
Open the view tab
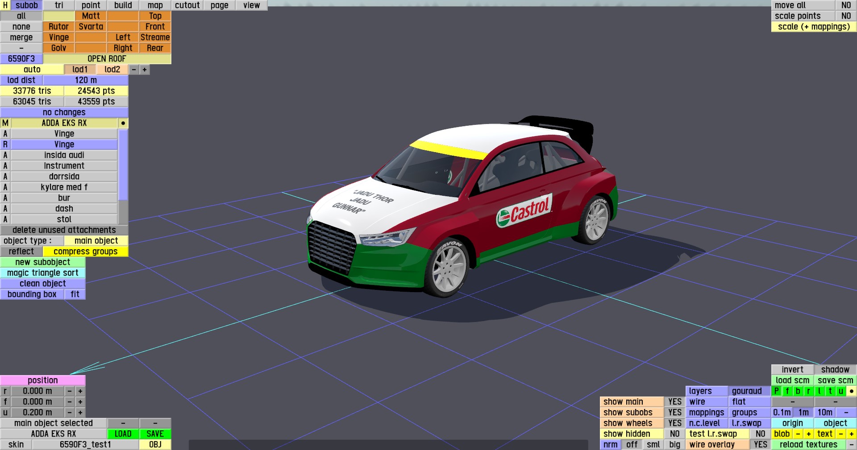252,5
